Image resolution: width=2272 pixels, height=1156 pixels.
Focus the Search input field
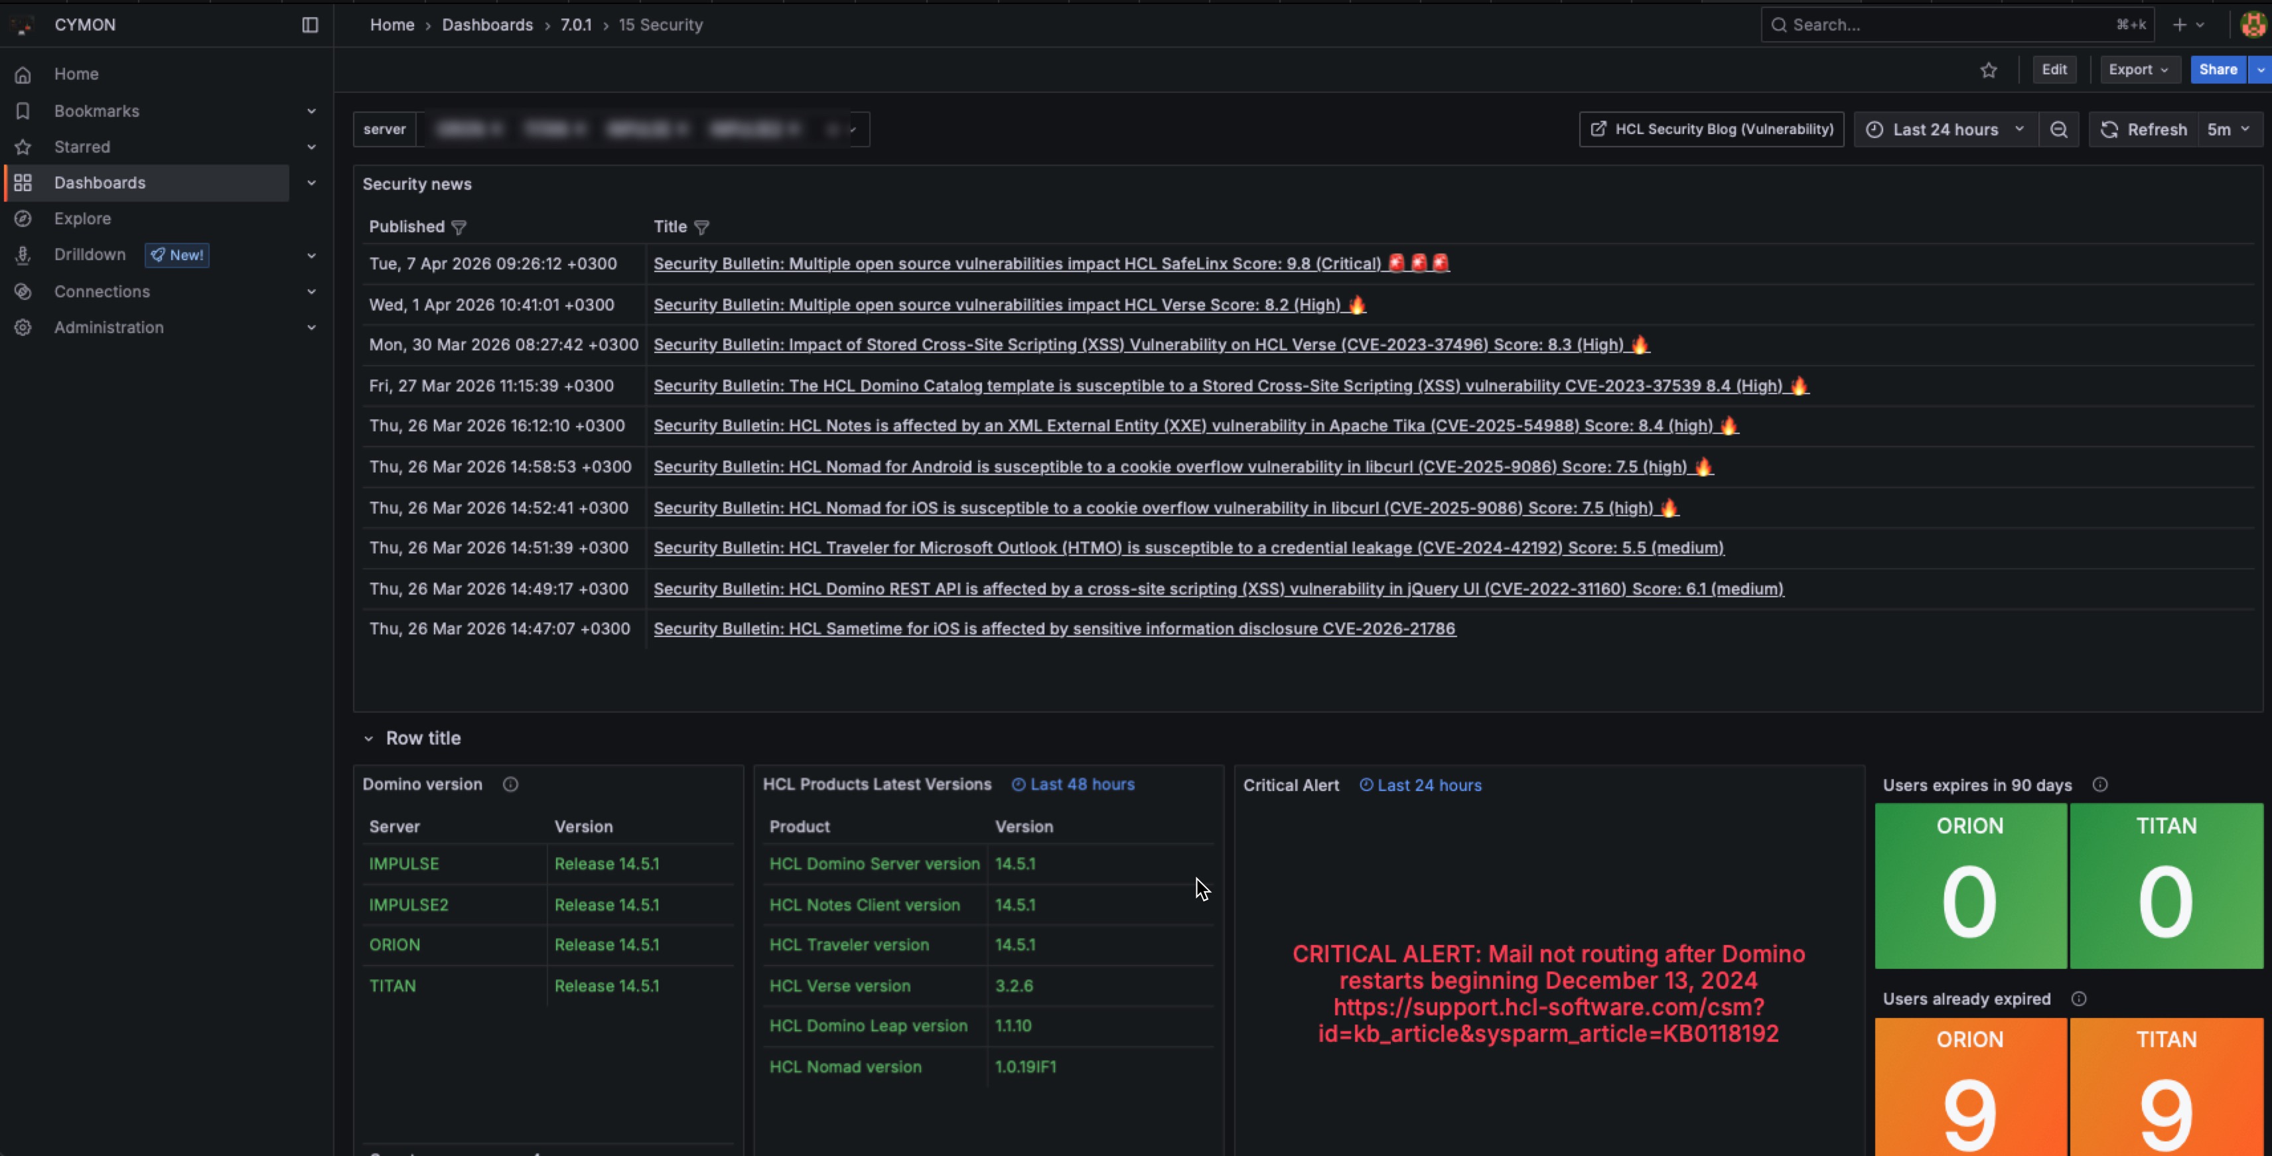(x=1940, y=25)
